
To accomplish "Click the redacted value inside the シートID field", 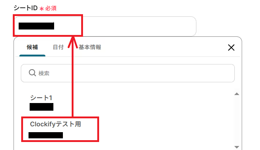I will (36, 26).
